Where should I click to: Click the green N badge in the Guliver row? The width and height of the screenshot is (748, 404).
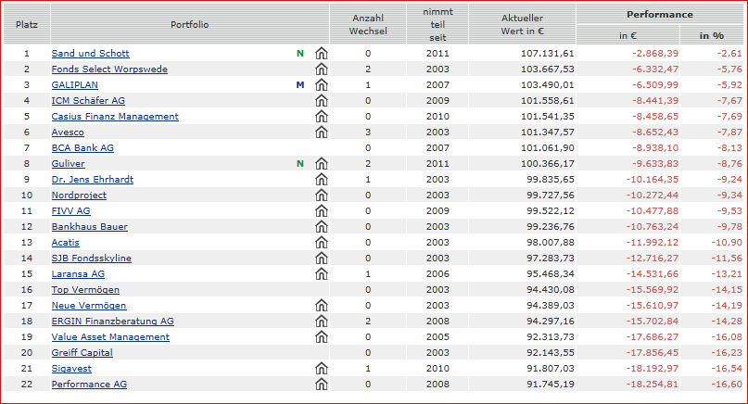(x=299, y=164)
